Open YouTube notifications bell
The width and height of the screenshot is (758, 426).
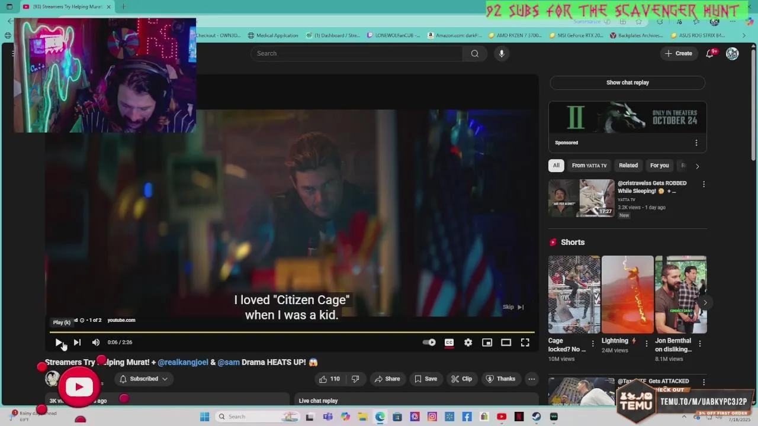coord(710,53)
